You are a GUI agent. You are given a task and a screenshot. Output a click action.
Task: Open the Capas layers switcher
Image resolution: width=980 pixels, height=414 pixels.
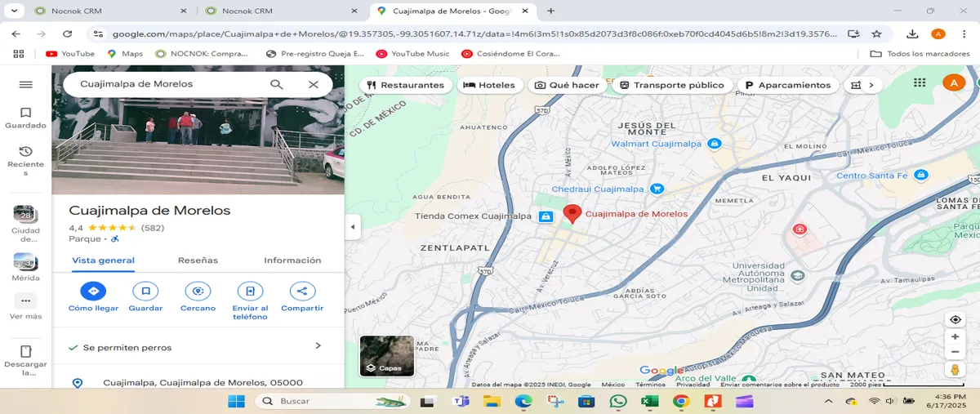[x=387, y=356]
